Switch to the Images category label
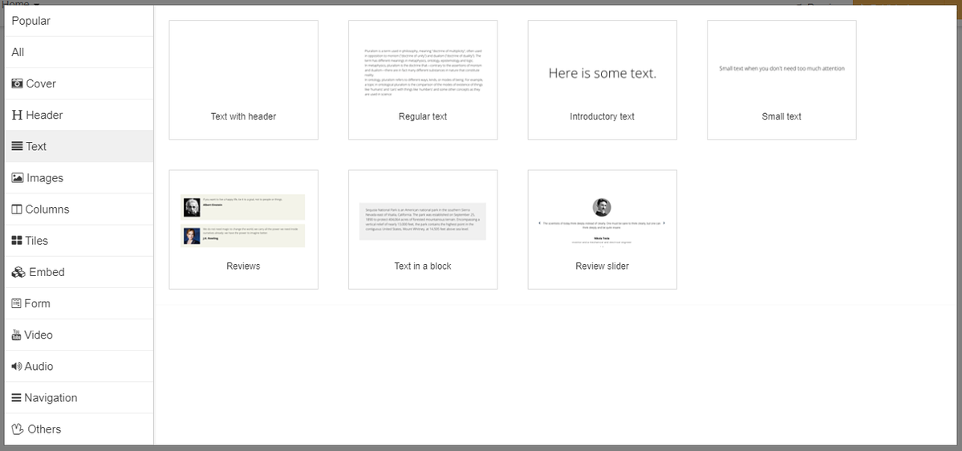This screenshot has width=962, height=451. click(45, 177)
